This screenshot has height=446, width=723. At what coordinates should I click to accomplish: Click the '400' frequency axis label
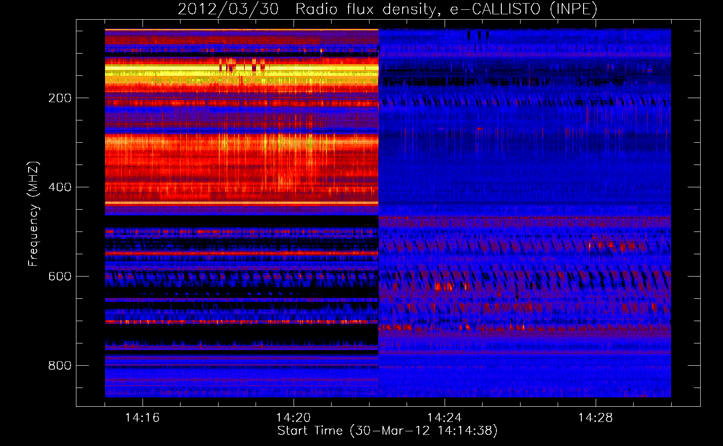pos(60,187)
